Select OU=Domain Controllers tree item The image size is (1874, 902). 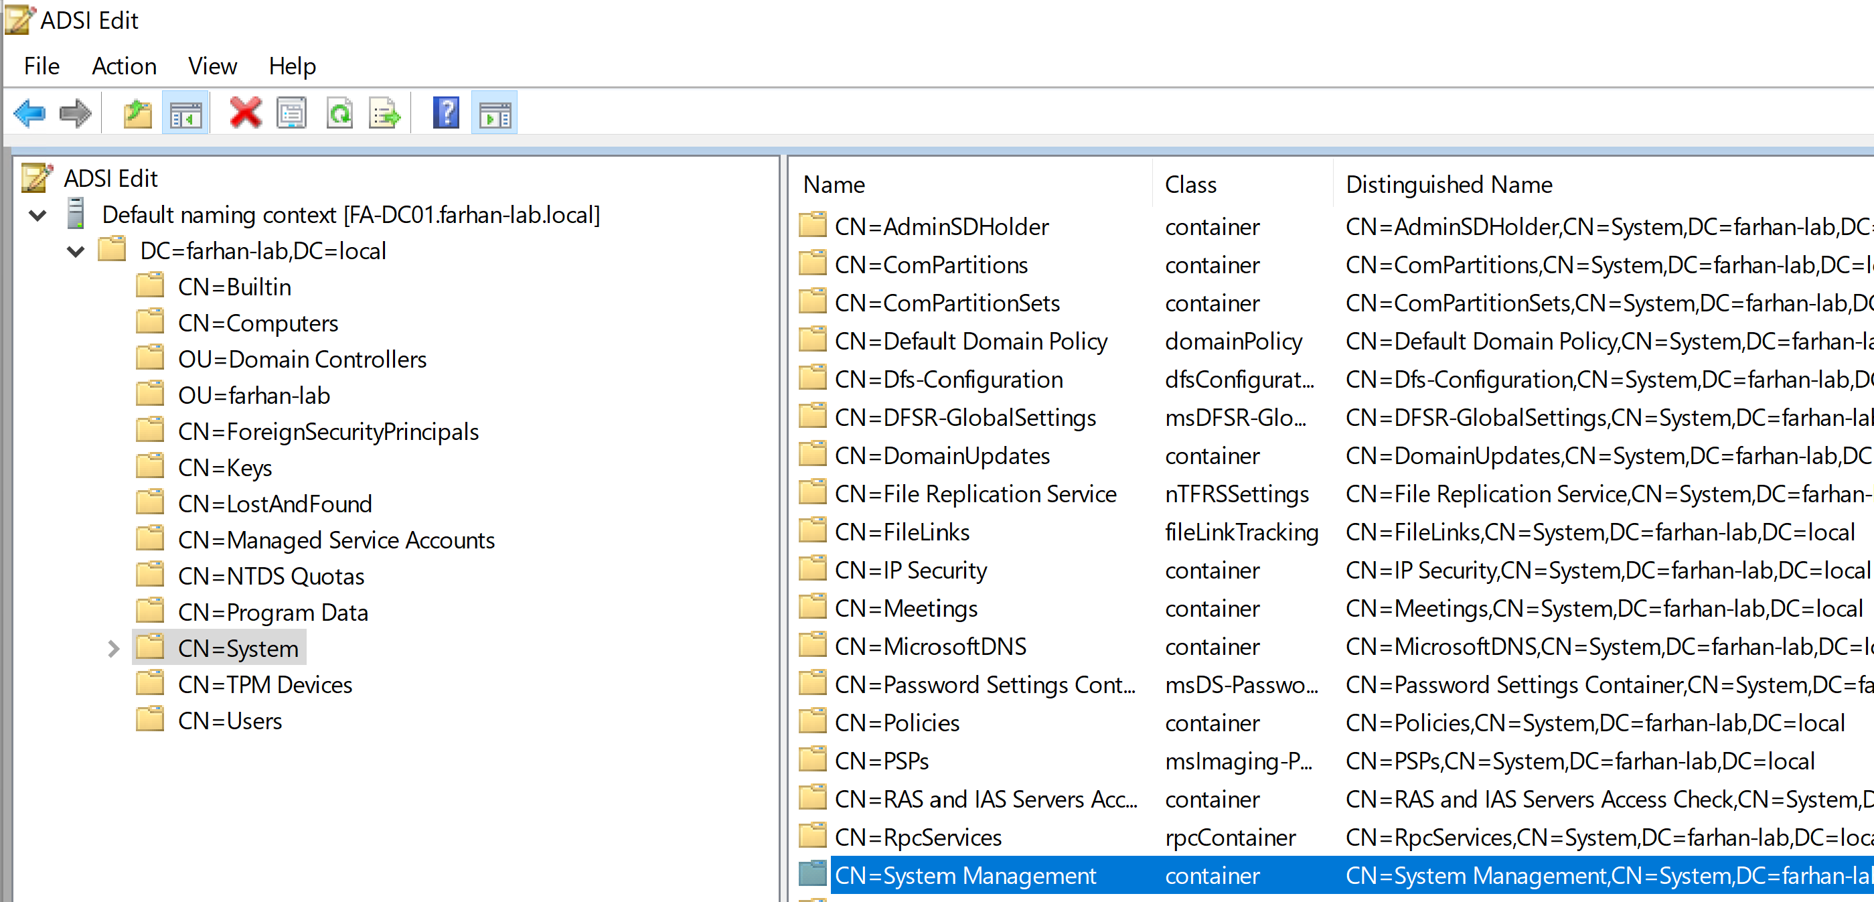point(302,360)
